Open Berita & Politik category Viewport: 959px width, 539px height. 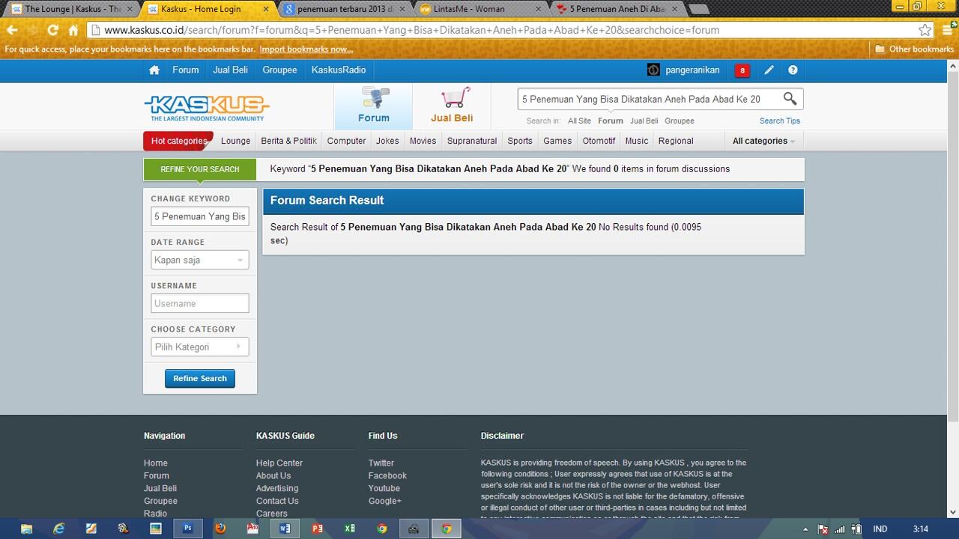point(288,141)
